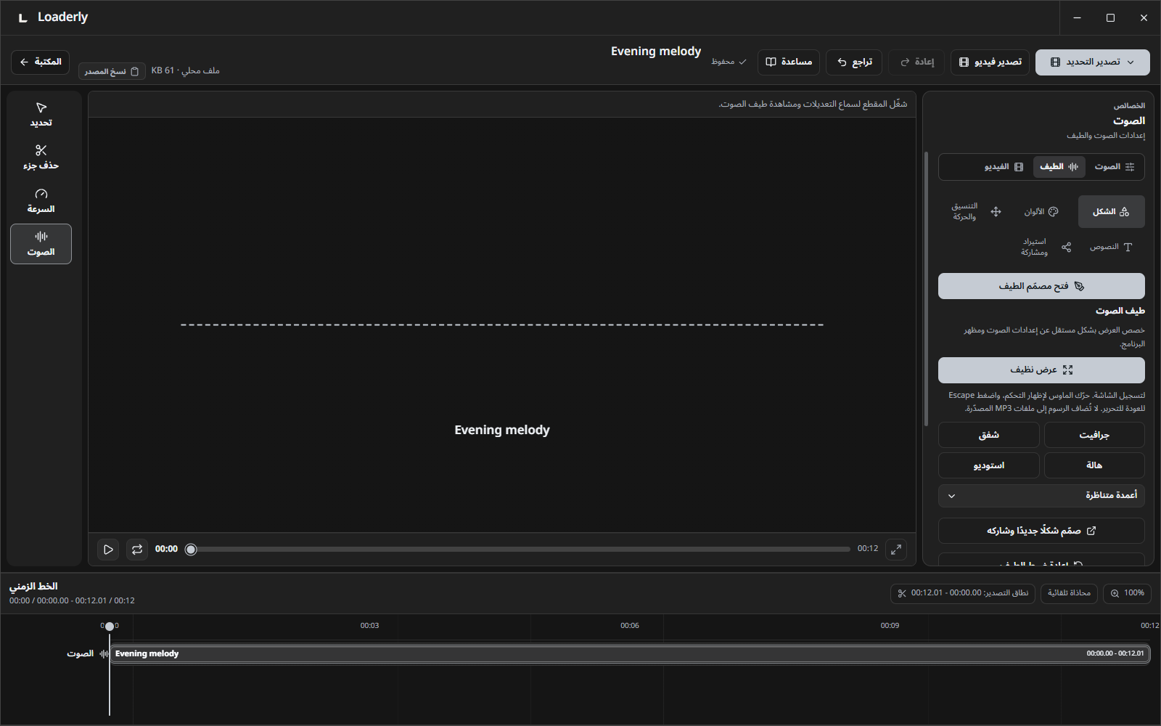Expand أعمدة متناظرة dropdown
The image size is (1161, 726).
pos(1041,496)
